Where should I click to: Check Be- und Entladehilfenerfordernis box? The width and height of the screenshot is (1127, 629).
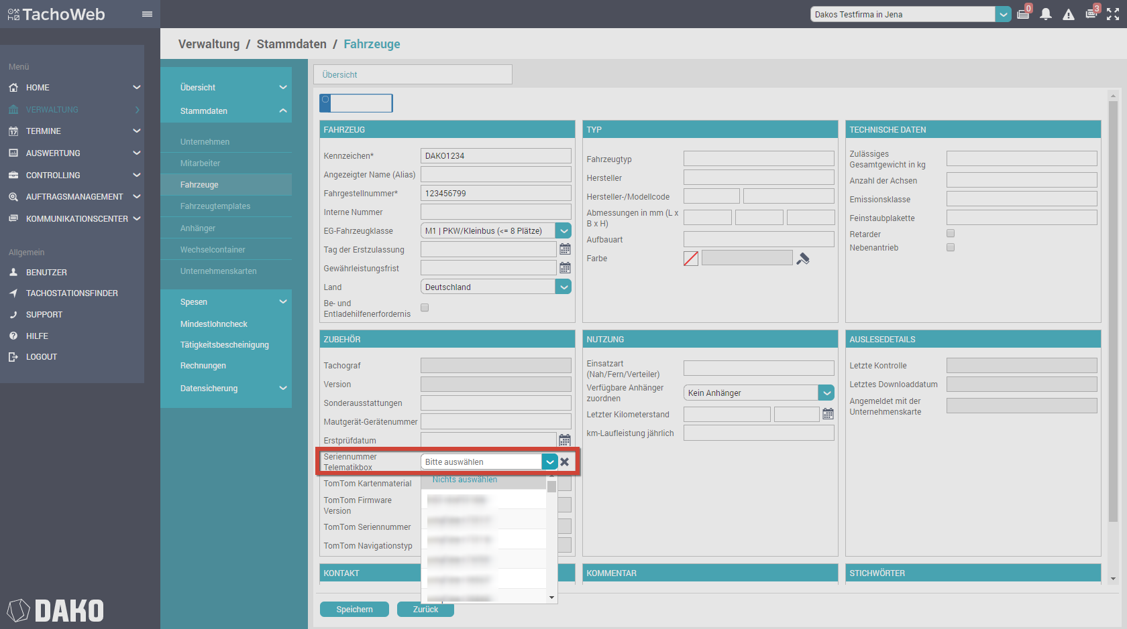pyautogui.click(x=425, y=308)
